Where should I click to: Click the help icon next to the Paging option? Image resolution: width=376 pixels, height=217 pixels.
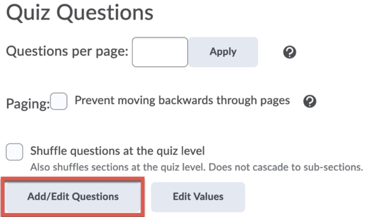[310, 101]
